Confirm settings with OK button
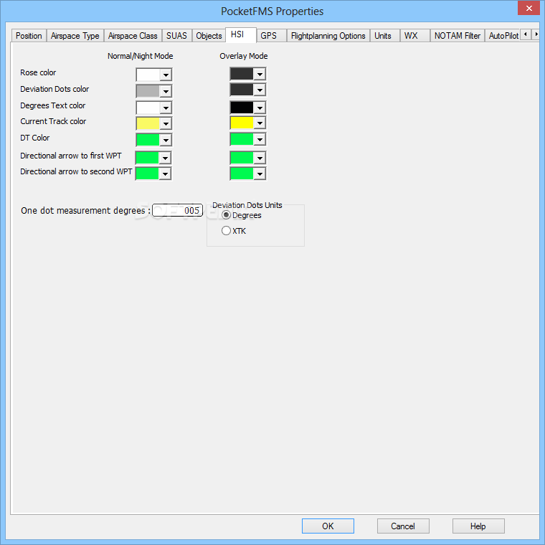This screenshot has width=545, height=545. 328,526
